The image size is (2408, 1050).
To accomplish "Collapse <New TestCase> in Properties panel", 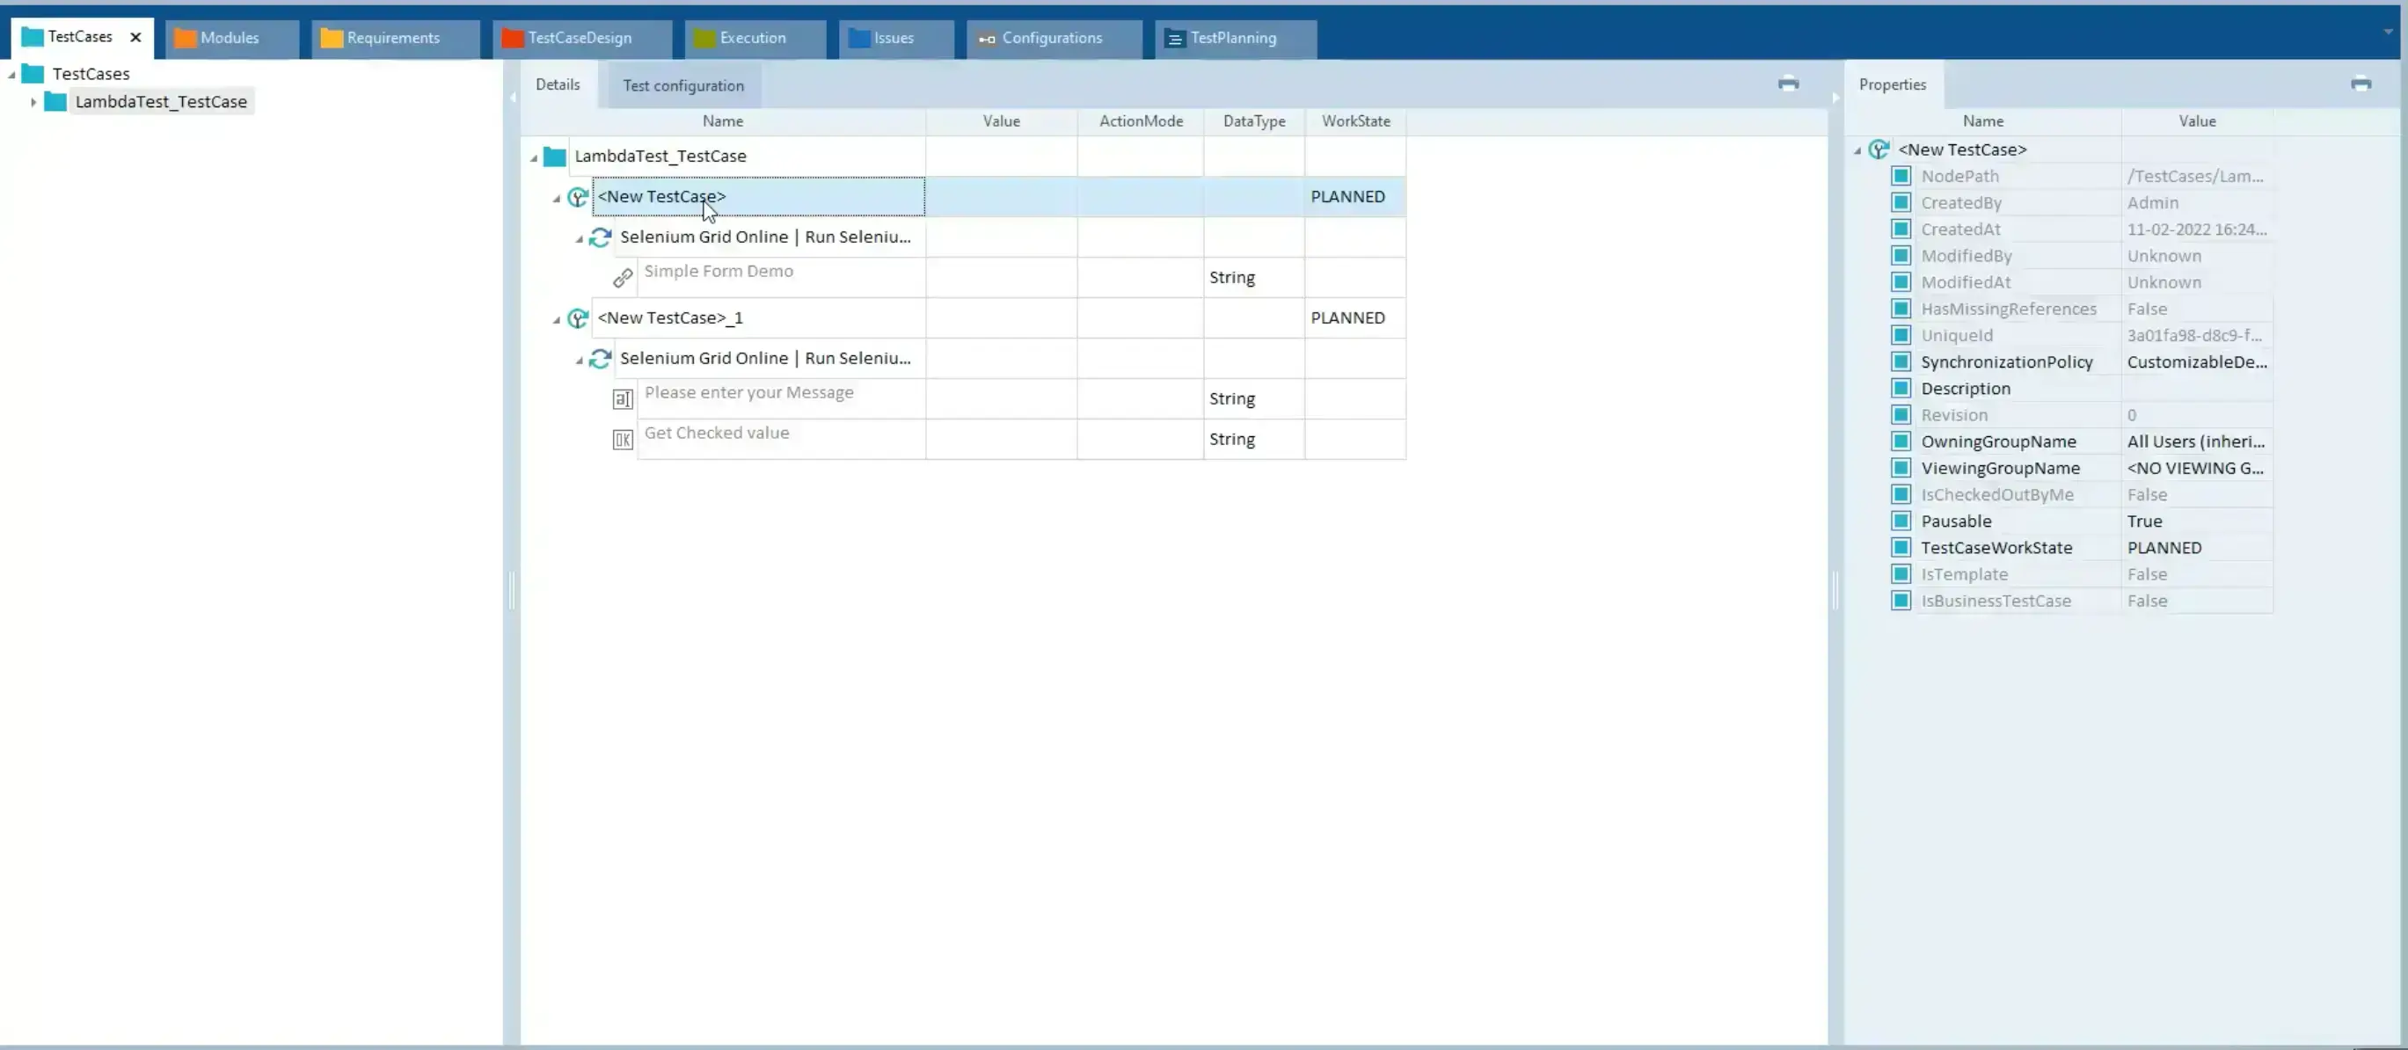I will point(1857,150).
